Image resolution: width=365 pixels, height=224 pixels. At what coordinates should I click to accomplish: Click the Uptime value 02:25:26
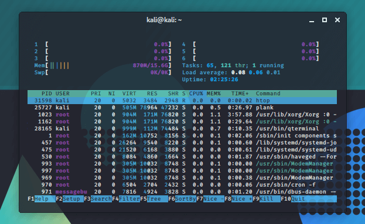(x=224, y=80)
